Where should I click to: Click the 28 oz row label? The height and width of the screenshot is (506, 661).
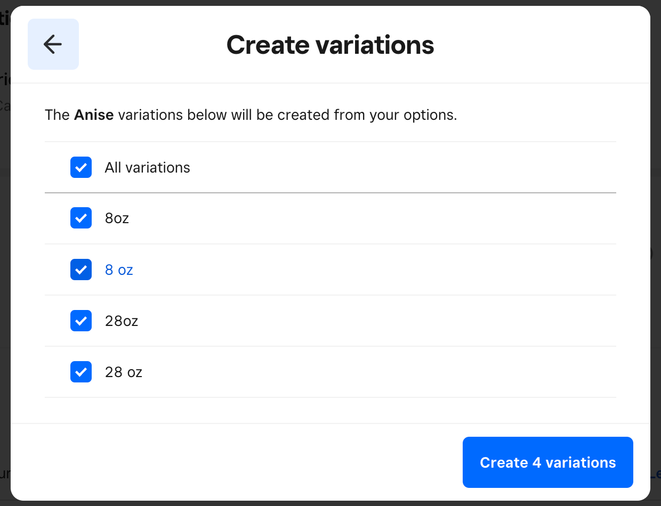(123, 372)
